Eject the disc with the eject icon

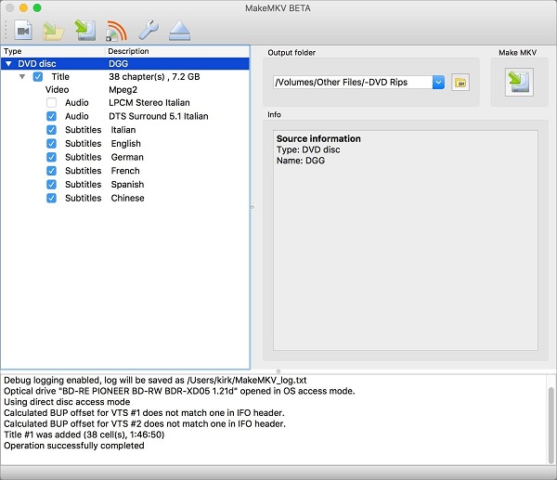(x=179, y=30)
